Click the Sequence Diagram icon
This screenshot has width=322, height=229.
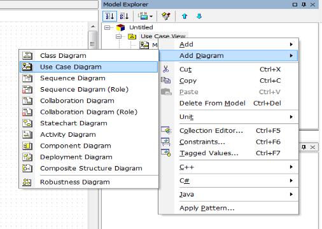click(27, 78)
